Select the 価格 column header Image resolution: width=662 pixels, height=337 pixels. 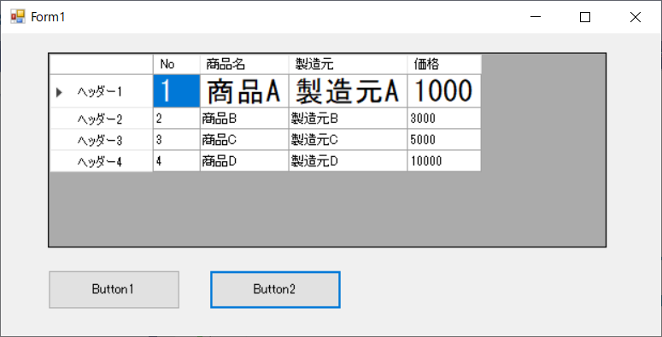(x=444, y=64)
